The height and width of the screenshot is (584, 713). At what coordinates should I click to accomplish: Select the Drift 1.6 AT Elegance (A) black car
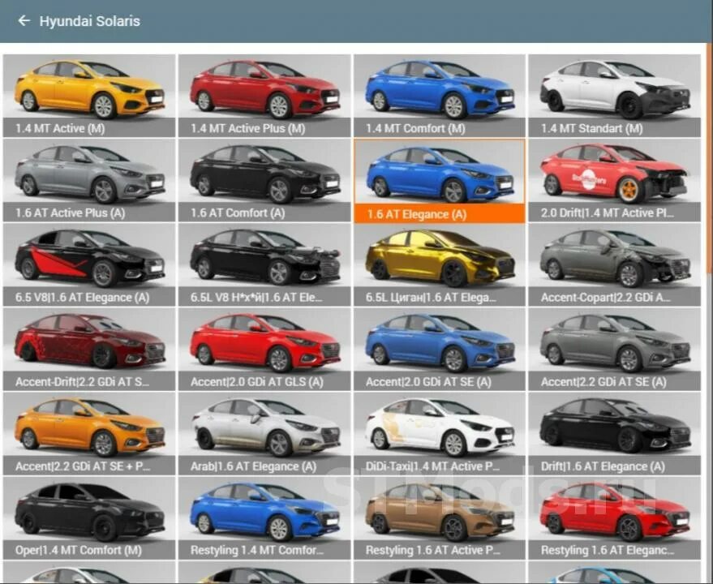(x=614, y=433)
